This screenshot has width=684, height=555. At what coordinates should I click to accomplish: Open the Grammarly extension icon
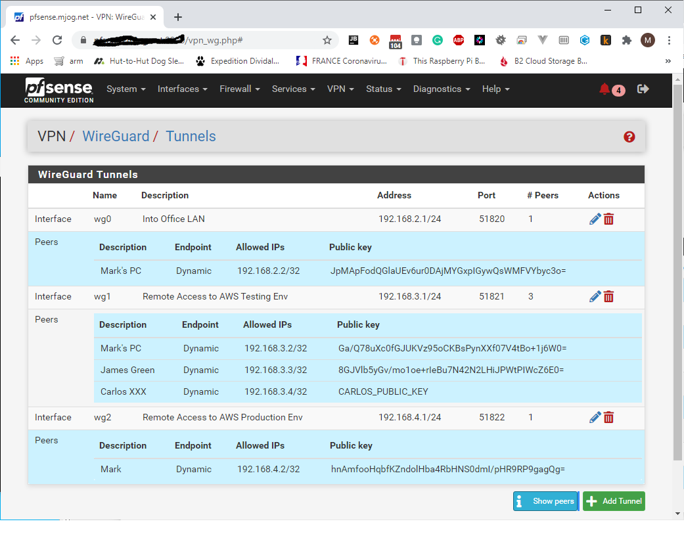pos(438,41)
